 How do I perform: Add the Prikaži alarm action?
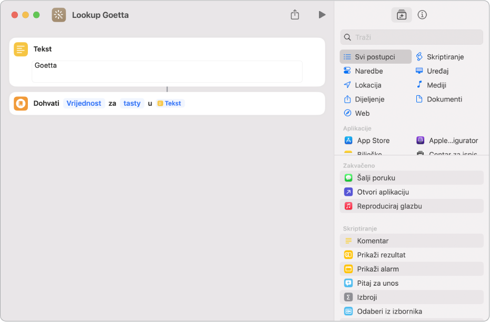pyautogui.click(x=412, y=269)
